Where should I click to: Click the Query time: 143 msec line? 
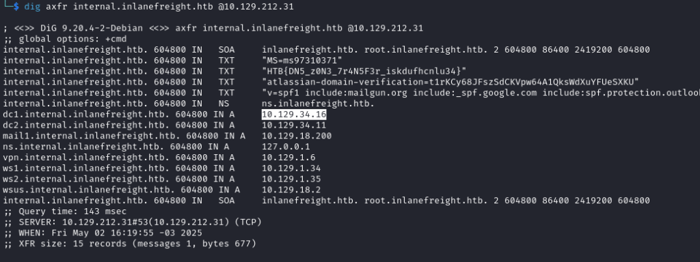tap(65, 212)
